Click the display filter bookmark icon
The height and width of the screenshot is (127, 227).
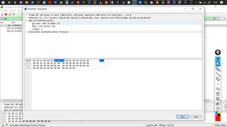2,19
